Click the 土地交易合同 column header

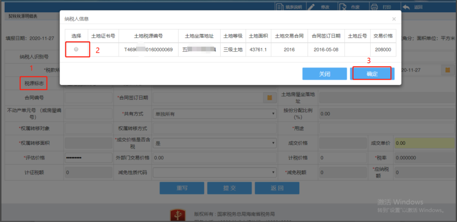[x=289, y=36]
